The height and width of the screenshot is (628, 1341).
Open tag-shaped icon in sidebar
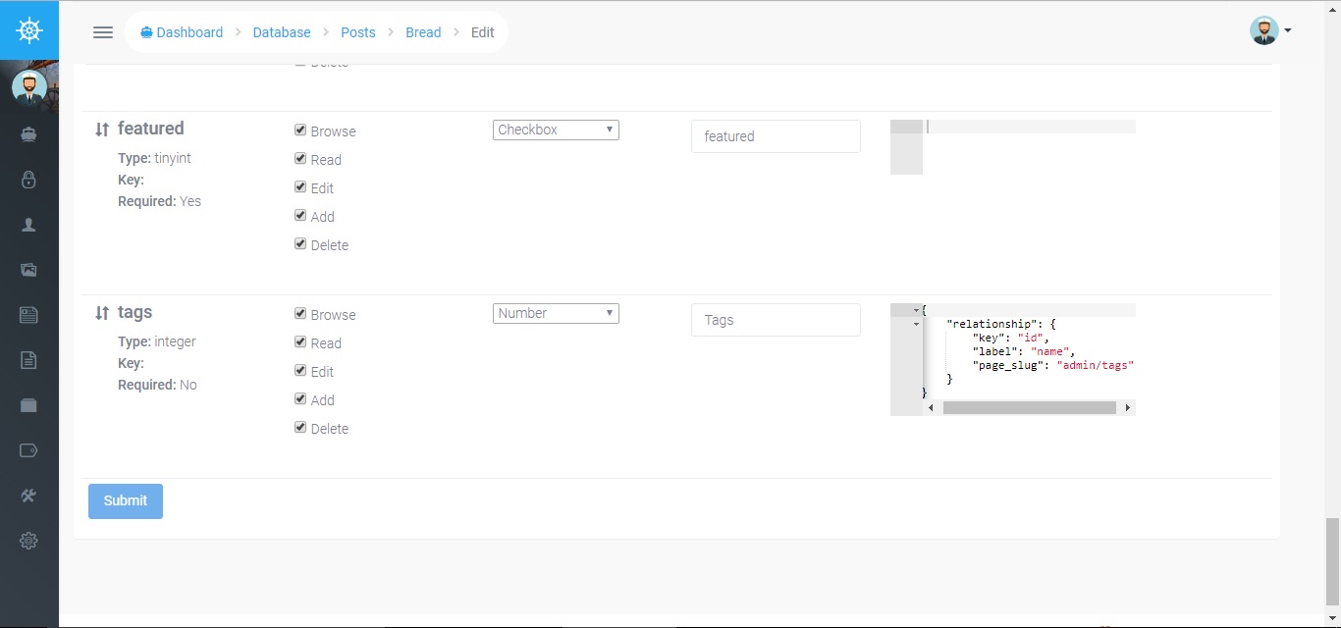coord(28,450)
